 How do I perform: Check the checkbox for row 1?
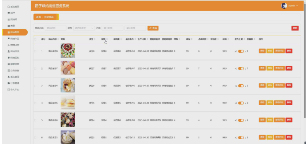35,51
